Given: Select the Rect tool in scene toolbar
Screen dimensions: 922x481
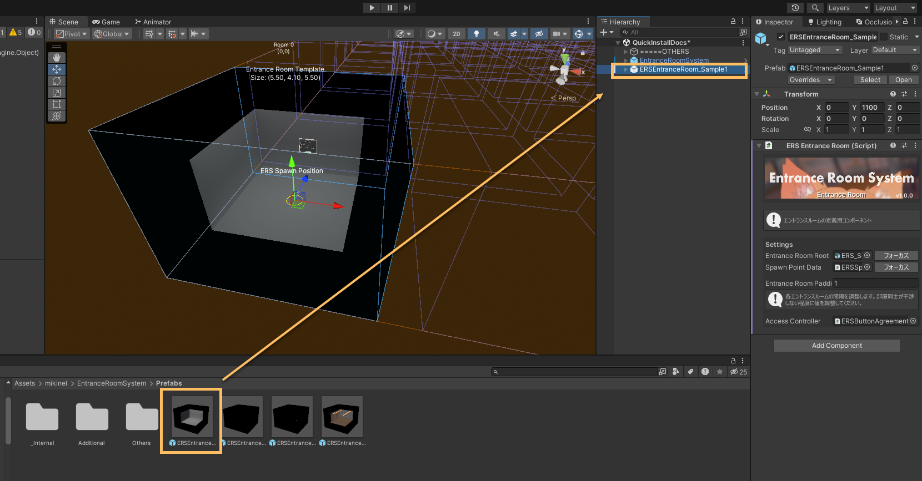Looking at the screenshot, I should click(x=57, y=104).
